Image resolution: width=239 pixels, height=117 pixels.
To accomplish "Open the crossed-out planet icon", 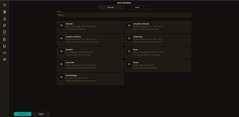I will (4, 25).
